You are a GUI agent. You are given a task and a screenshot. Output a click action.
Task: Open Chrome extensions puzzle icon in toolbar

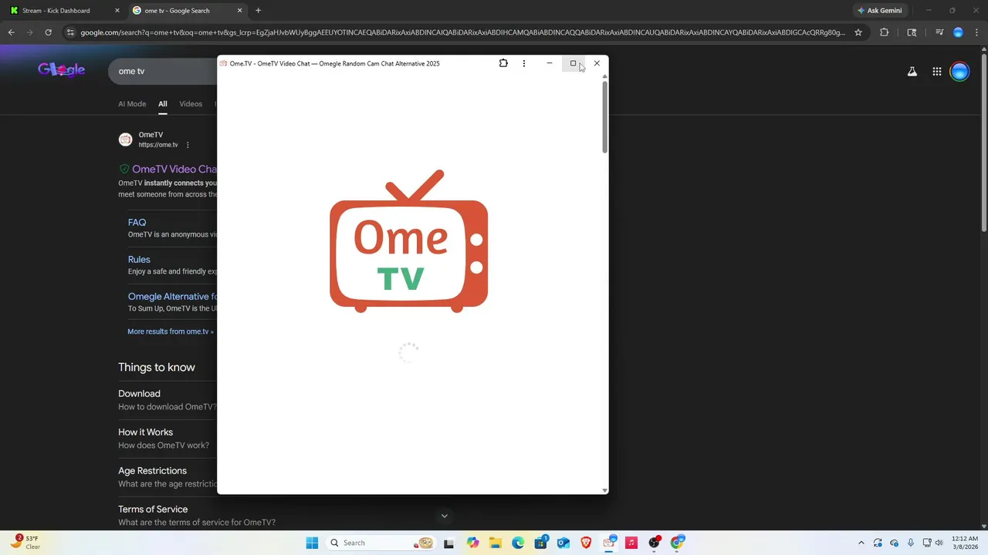tap(884, 32)
